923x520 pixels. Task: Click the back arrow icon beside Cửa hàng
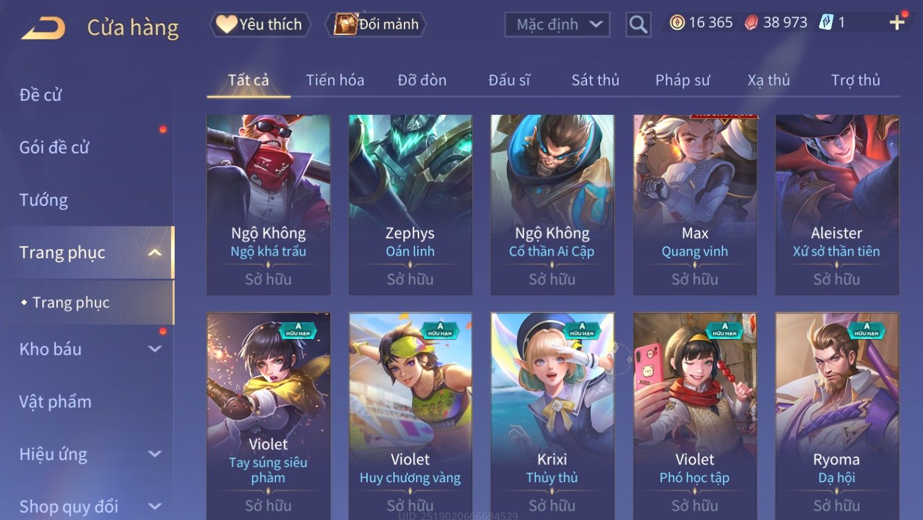43,28
